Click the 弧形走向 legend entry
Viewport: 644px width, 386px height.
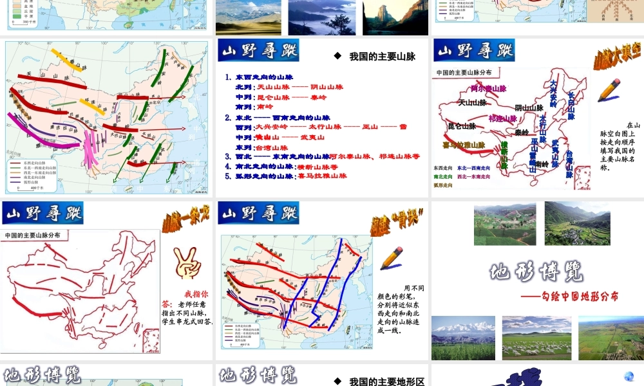click(443, 185)
